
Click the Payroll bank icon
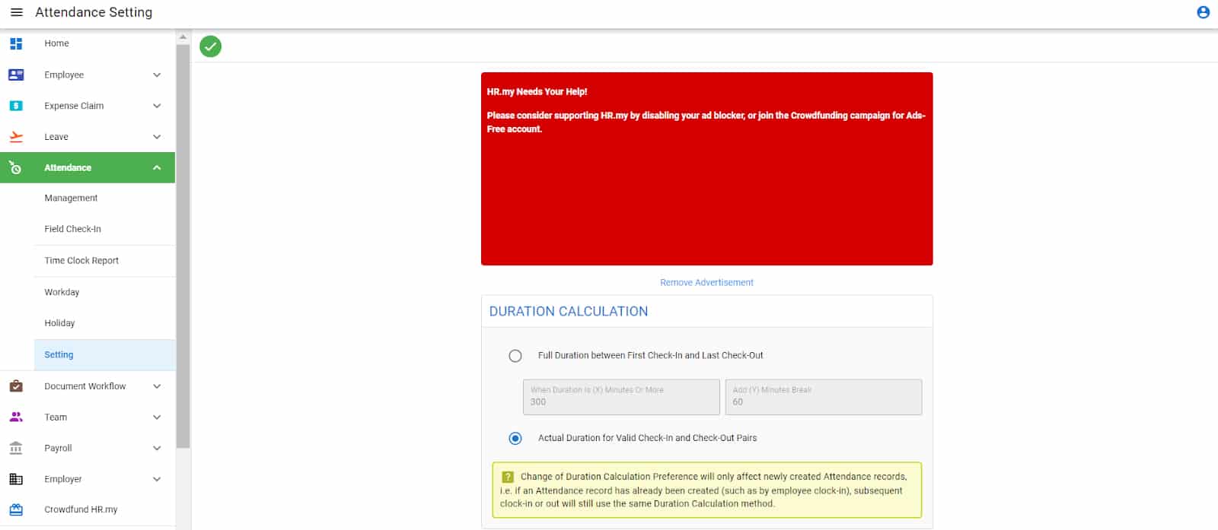pyautogui.click(x=16, y=448)
